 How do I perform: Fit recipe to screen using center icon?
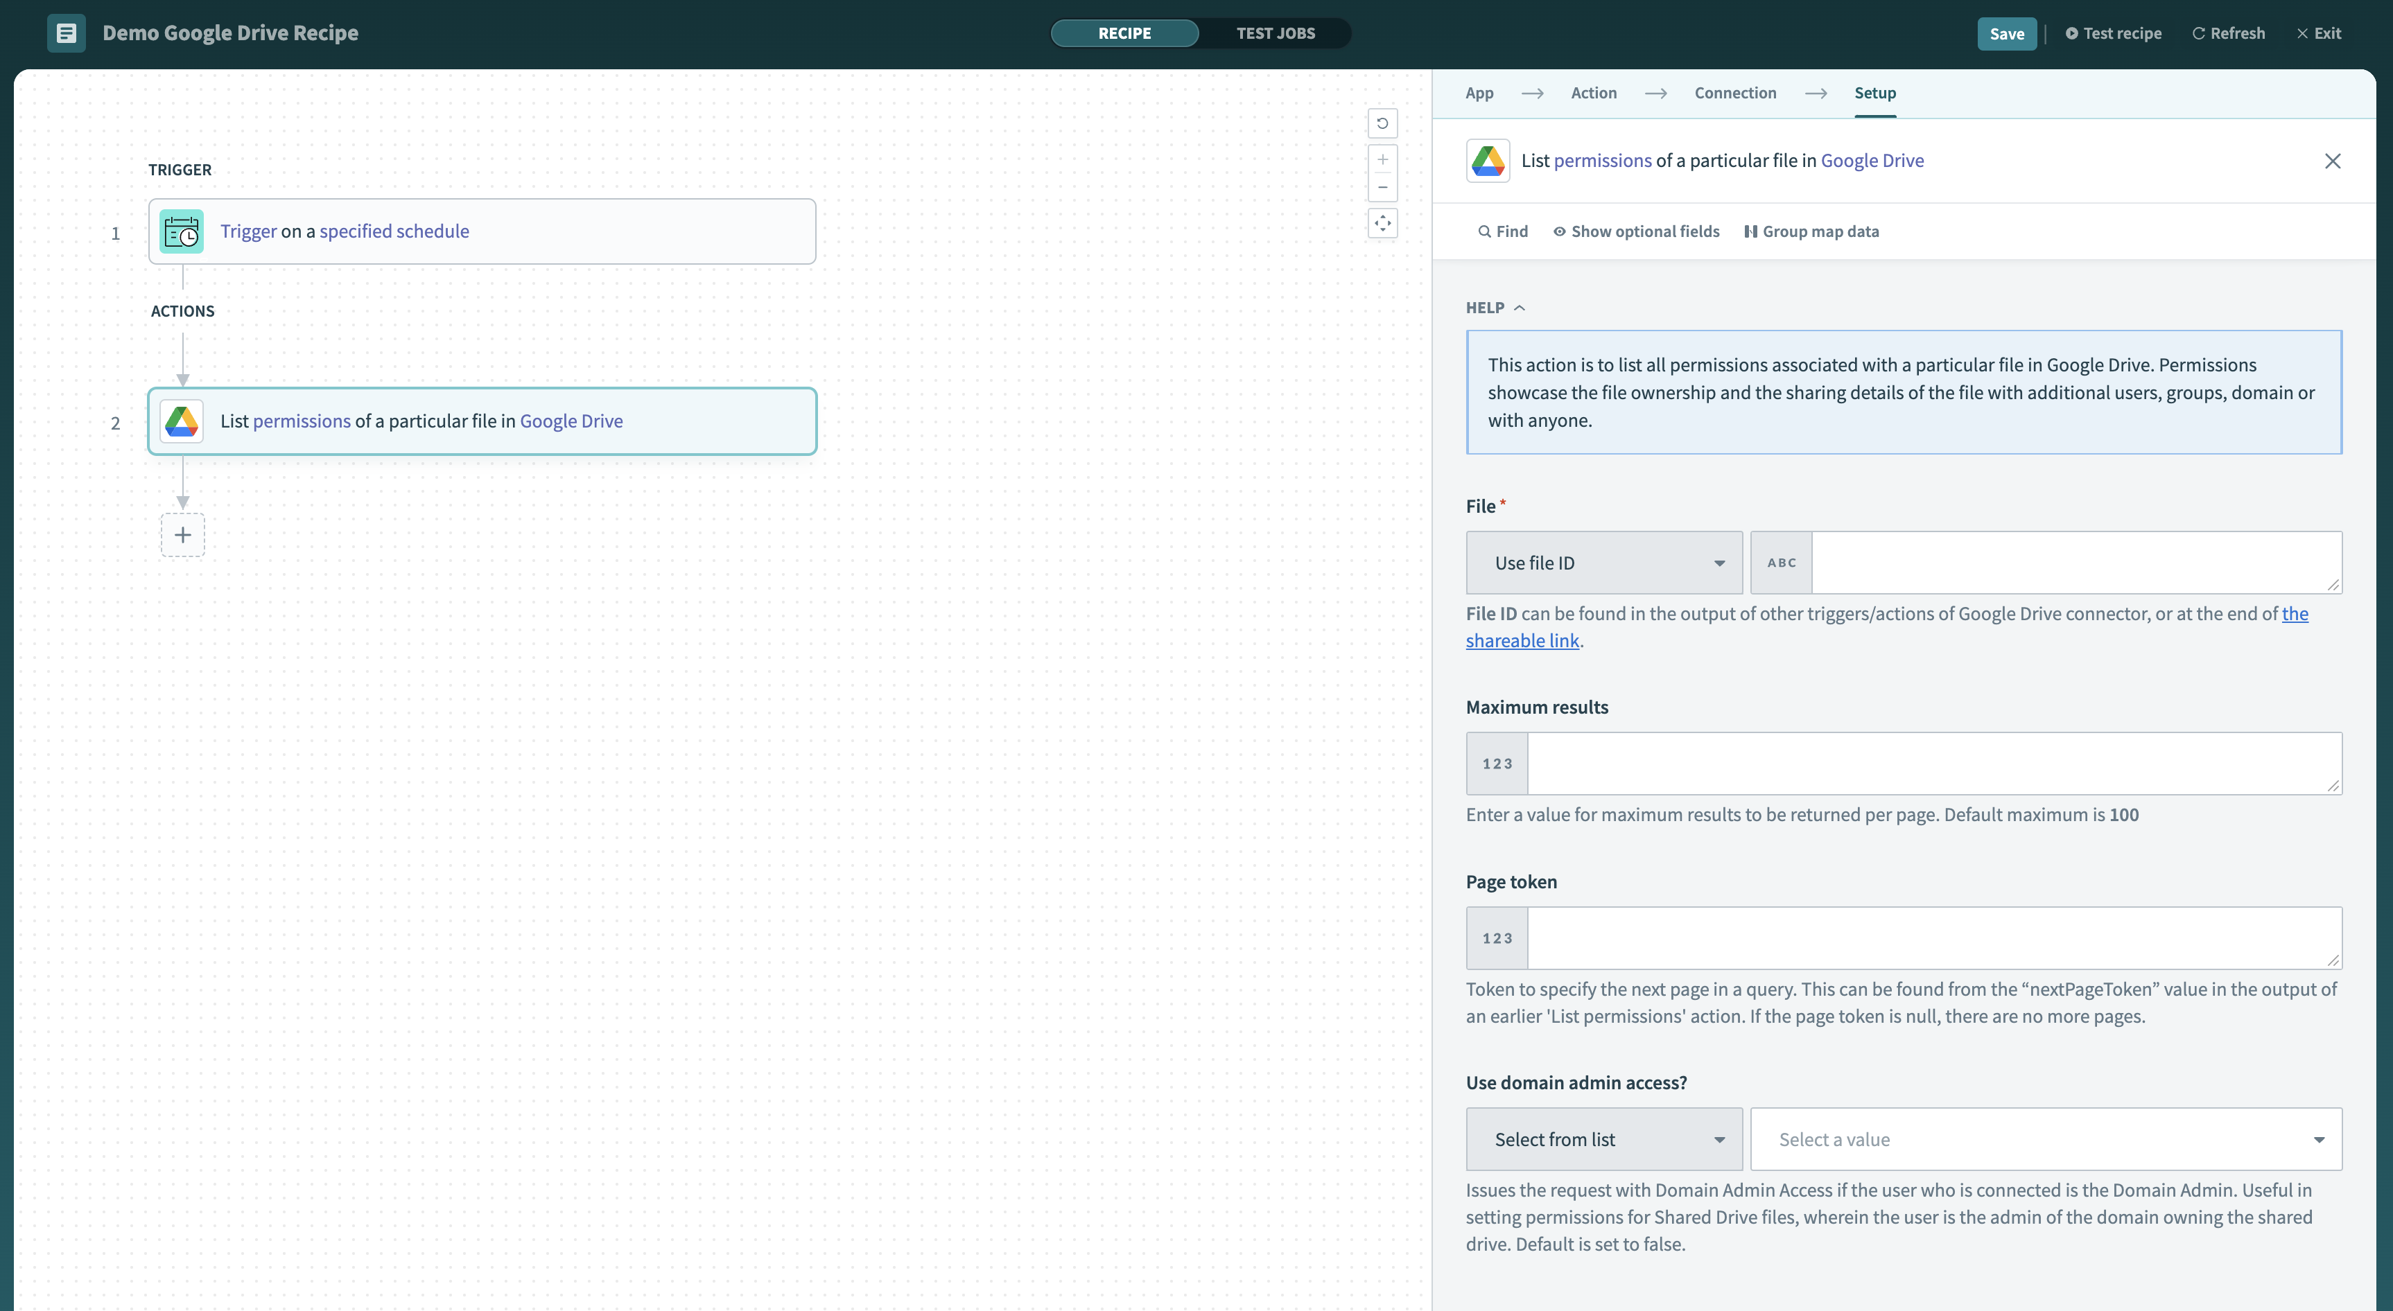[1382, 223]
